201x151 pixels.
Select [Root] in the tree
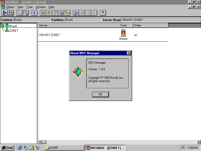point(13,26)
